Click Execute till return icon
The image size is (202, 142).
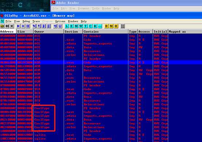55,26
